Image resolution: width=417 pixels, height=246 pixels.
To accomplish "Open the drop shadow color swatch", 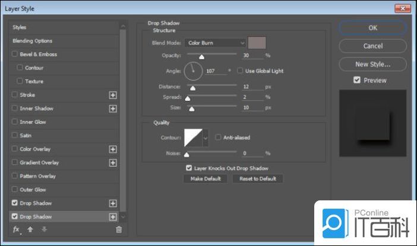I will coord(257,43).
